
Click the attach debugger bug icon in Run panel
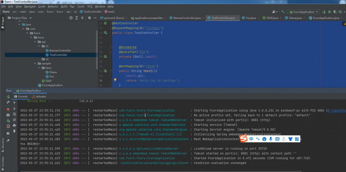[8, 121]
